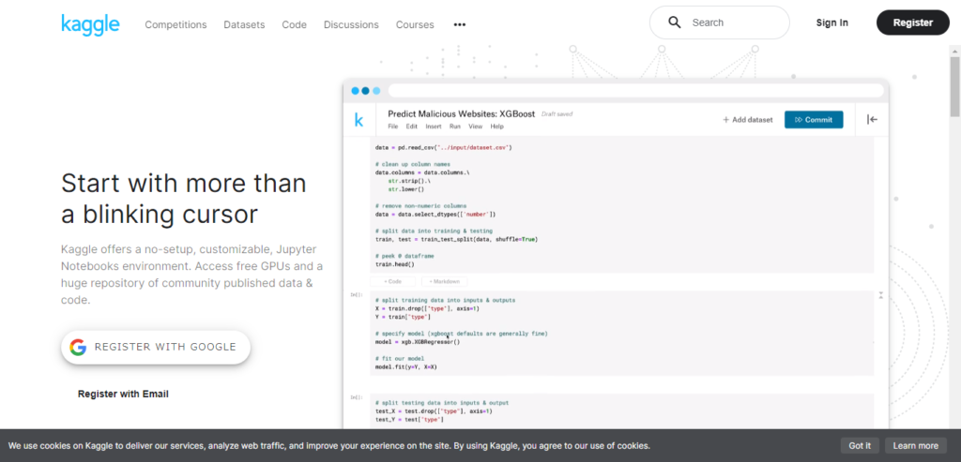Click the + Markdown button
Screen dimensions: 961x462
[445, 281]
